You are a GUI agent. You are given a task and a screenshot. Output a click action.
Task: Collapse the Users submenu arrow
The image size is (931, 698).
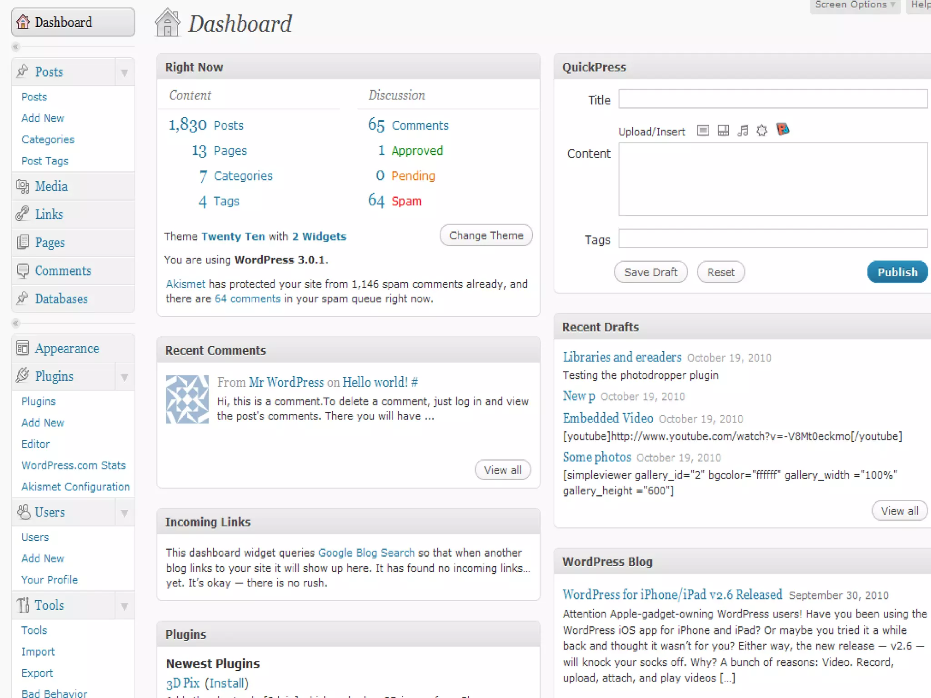pos(125,513)
